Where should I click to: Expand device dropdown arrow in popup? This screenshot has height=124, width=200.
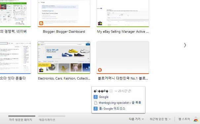point(111,91)
